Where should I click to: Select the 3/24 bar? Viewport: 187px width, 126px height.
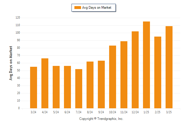(34, 87)
